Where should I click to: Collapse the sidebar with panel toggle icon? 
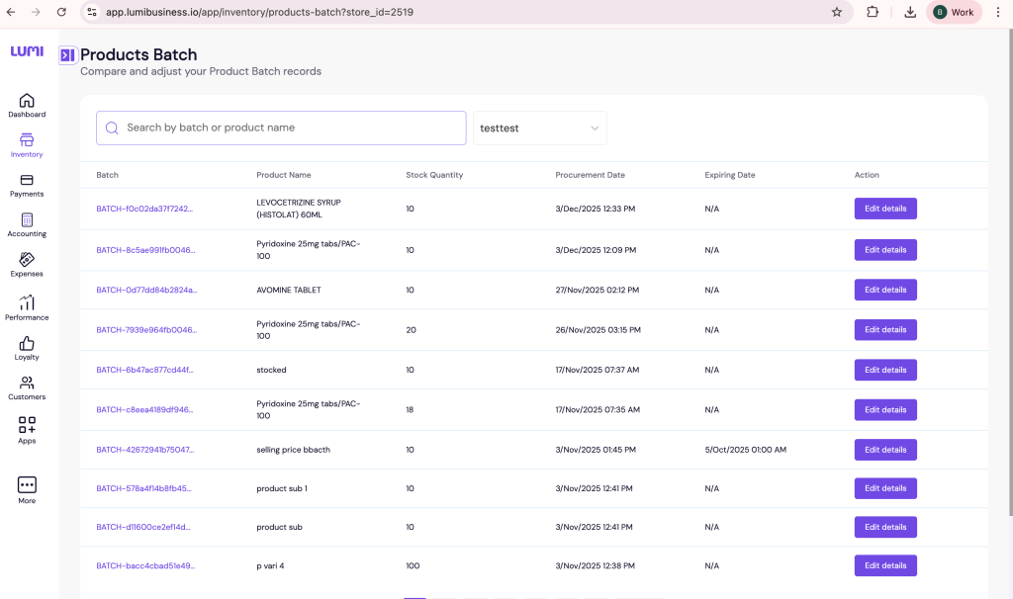click(67, 55)
